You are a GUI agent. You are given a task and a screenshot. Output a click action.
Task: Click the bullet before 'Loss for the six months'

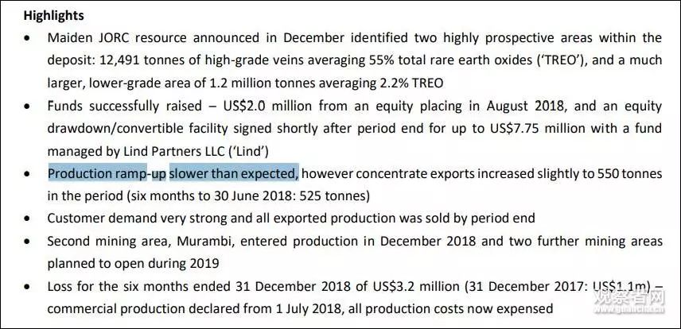point(28,287)
